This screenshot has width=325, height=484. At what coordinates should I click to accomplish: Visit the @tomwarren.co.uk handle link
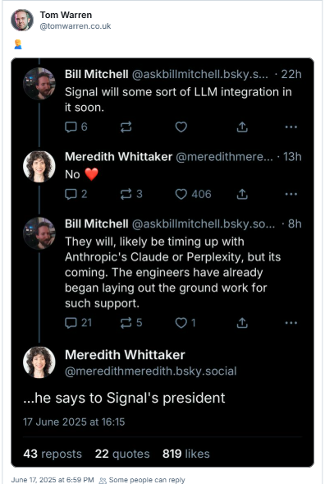pyautogui.click(x=76, y=26)
